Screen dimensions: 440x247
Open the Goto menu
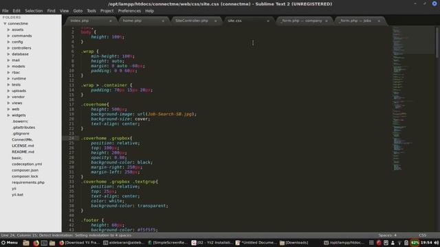point(78,11)
